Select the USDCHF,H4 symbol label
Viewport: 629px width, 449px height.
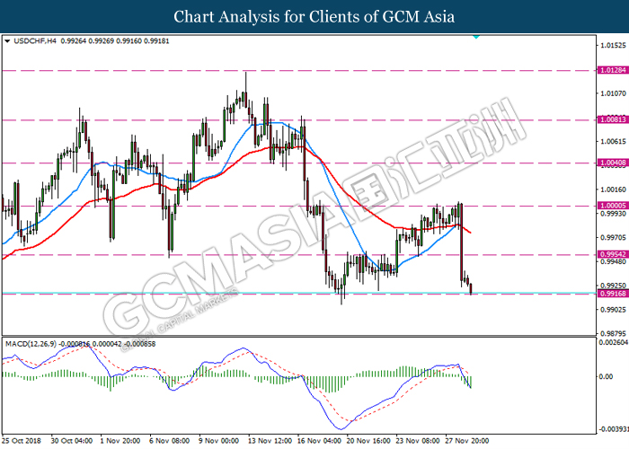coord(35,41)
